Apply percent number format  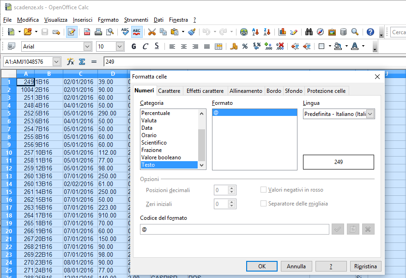pos(245,46)
